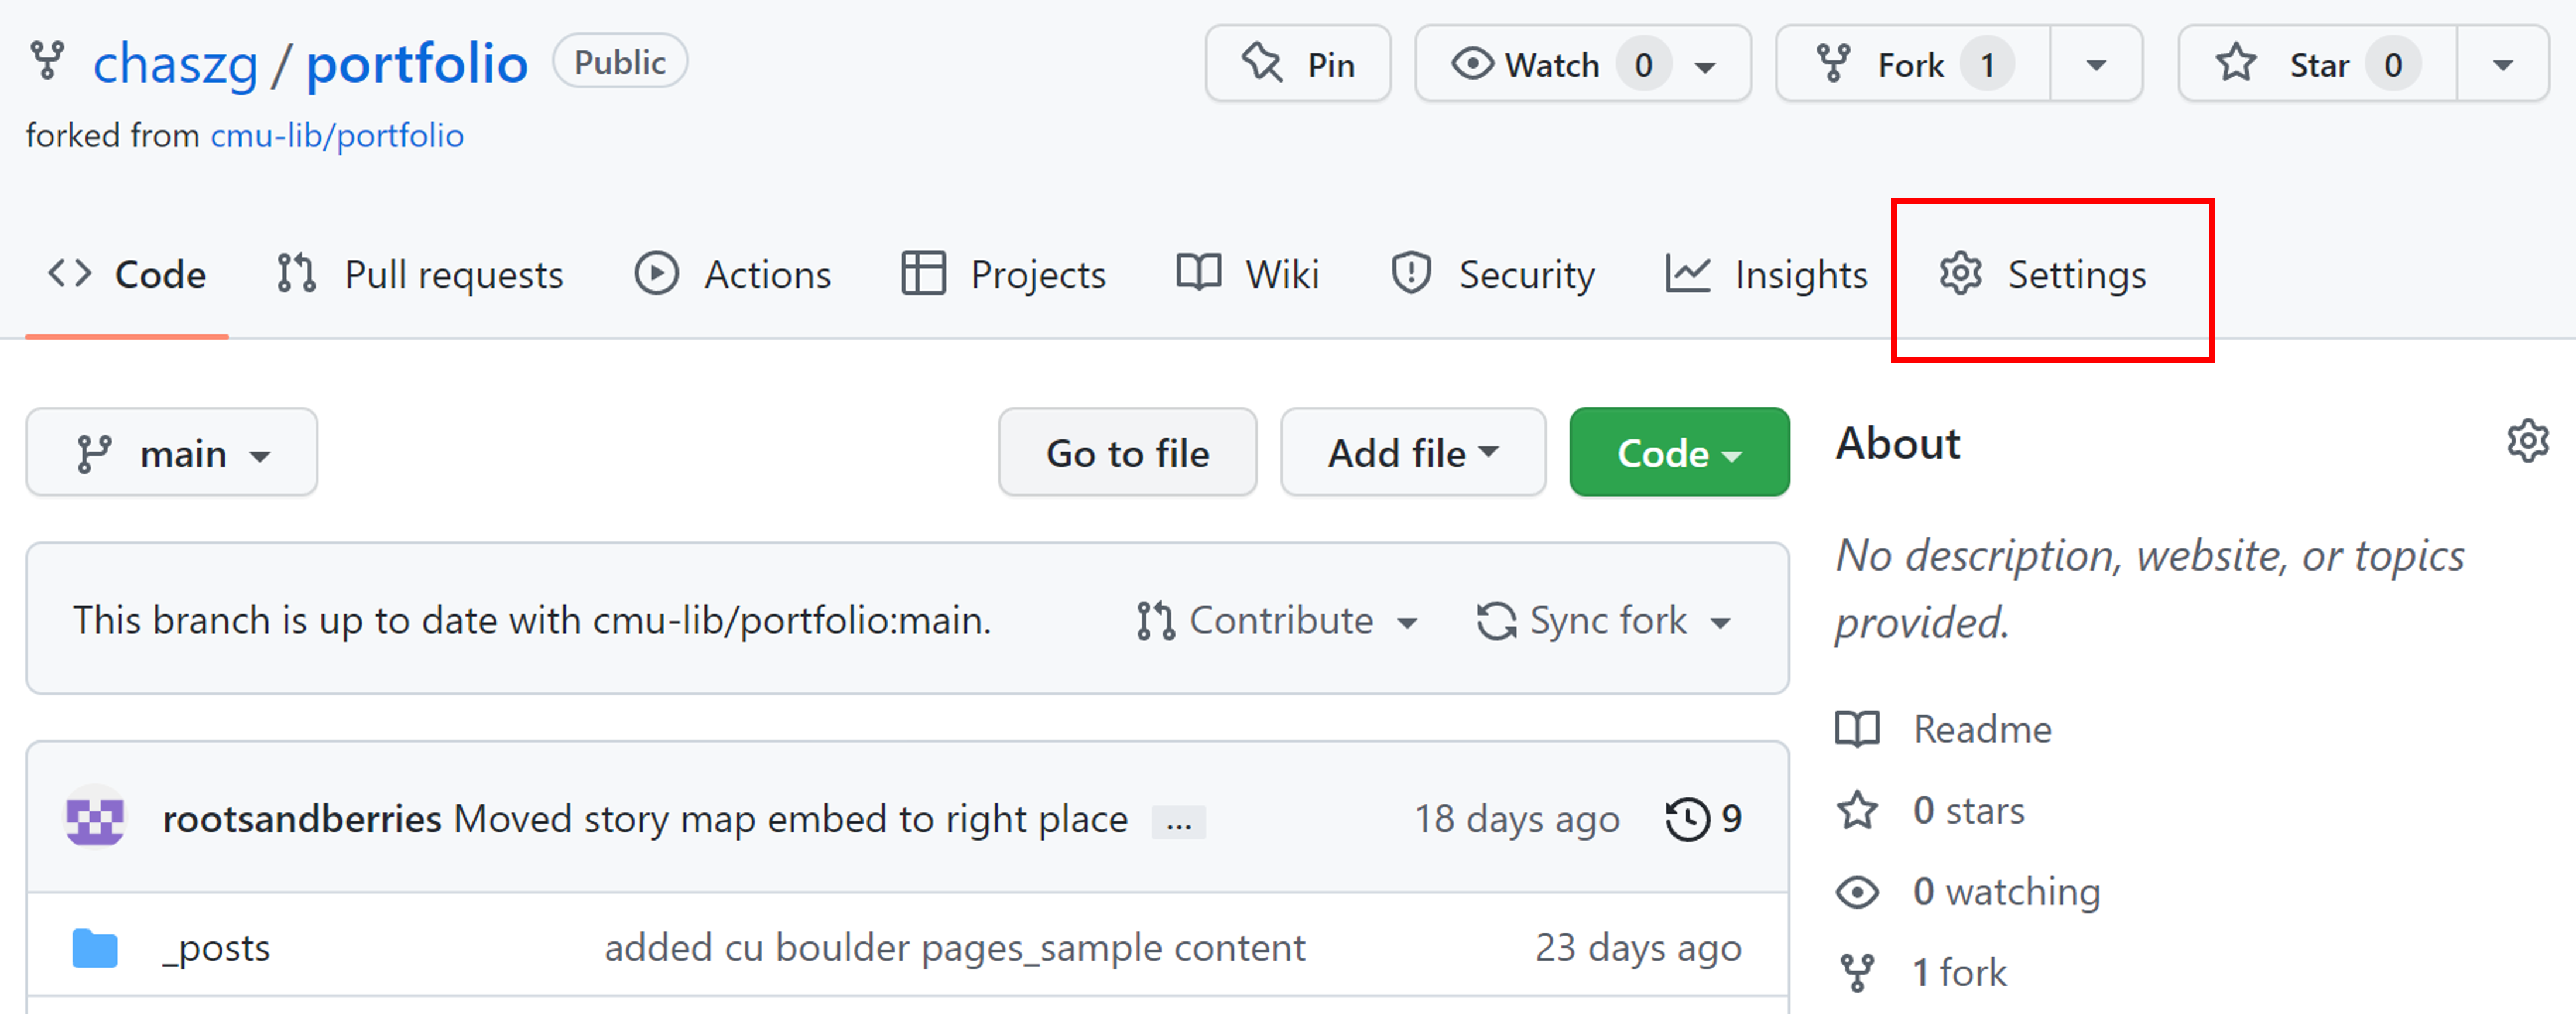Click the Star count badge showing 0

[2392, 65]
